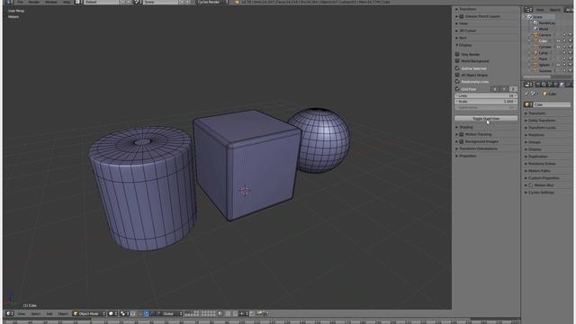576x324 pixels.
Task: Click the Cube name input field
Action: 552,104
